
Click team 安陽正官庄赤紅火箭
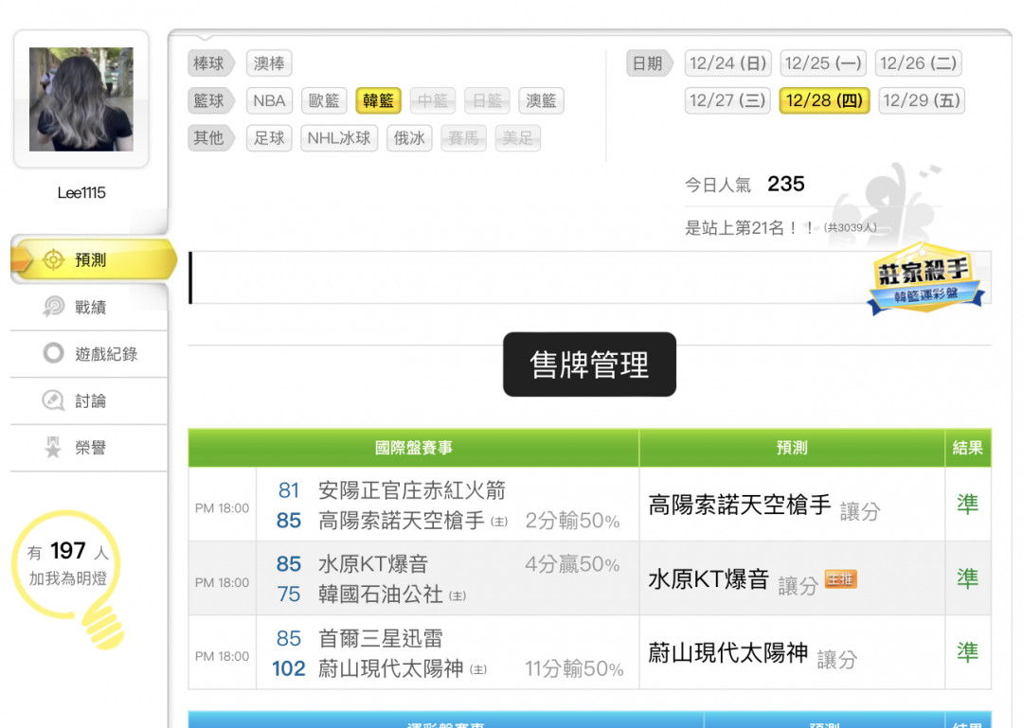[412, 490]
